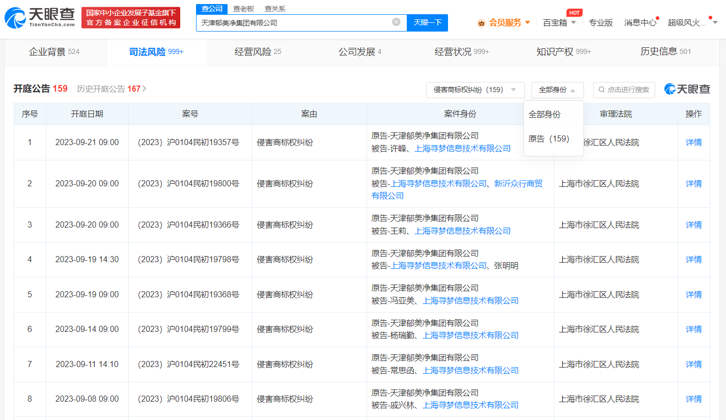
Task: Open 详情 for case 沪0104民初19798号
Action: pyautogui.click(x=693, y=259)
